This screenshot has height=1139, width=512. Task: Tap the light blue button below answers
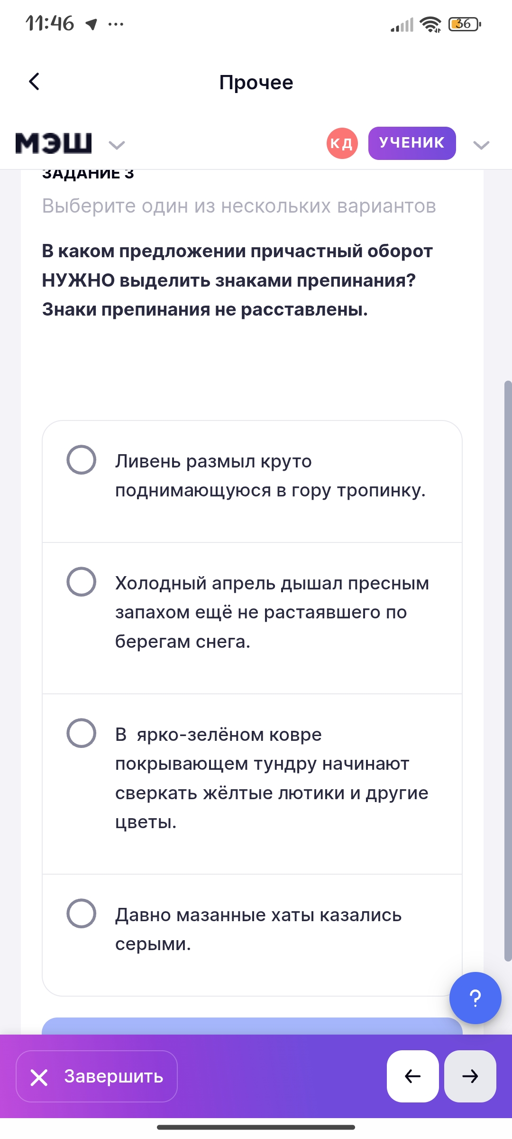tap(252, 1026)
